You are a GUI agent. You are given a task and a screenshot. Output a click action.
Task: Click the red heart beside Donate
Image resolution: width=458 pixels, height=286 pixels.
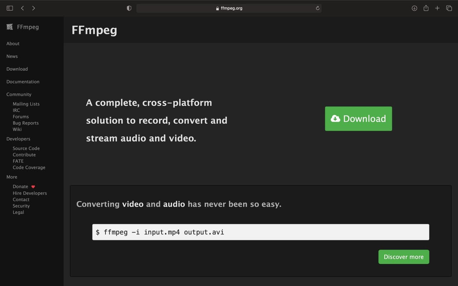33,187
